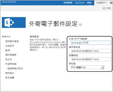The width and height of the screenshot is (113, 92).
Task: Click the 寄件者地址 input field
Action: 91,51
